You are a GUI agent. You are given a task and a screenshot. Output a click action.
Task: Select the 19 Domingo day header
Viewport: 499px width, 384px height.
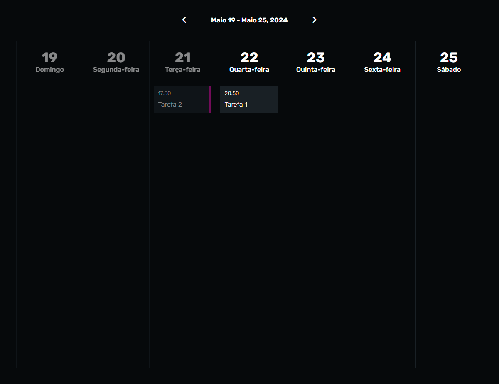[x=50, y=62]
